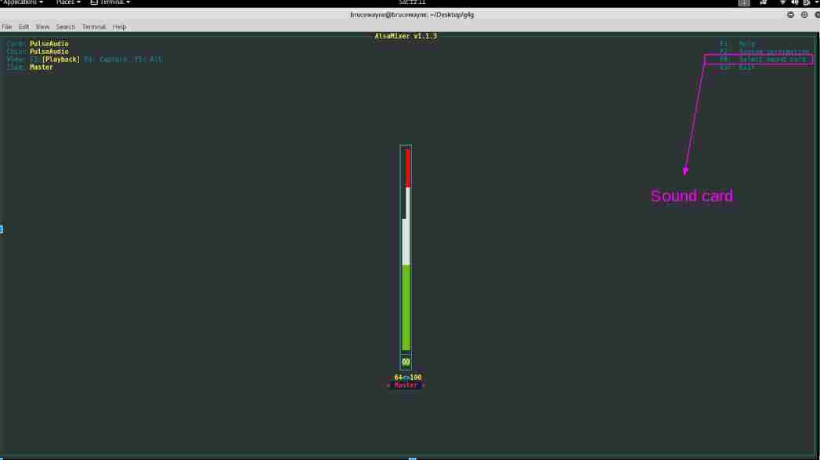Viewport: 820px width, 460px height.
Task: Expand the Applications menu in top panel
Action: (x=23, y=2)
